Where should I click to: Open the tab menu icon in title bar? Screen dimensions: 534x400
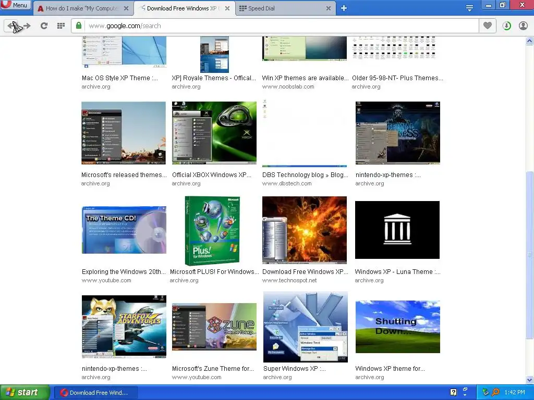point(469,8)
